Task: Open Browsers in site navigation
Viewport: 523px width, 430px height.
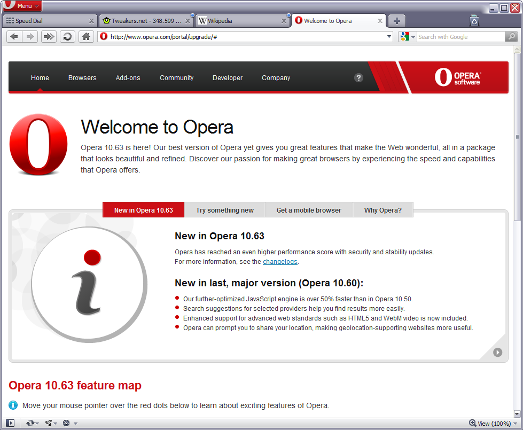Action: coord(82,78)
